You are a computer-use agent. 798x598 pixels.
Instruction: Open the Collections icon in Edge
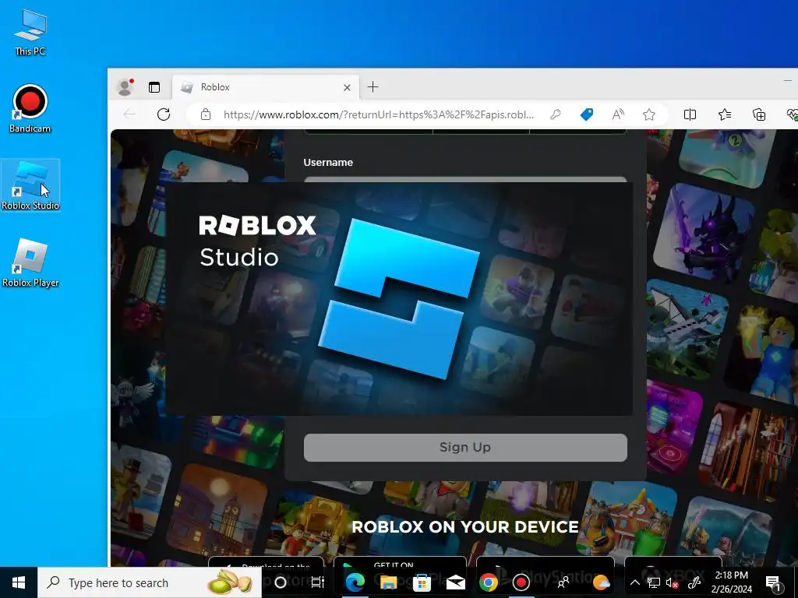click(759, 114)
